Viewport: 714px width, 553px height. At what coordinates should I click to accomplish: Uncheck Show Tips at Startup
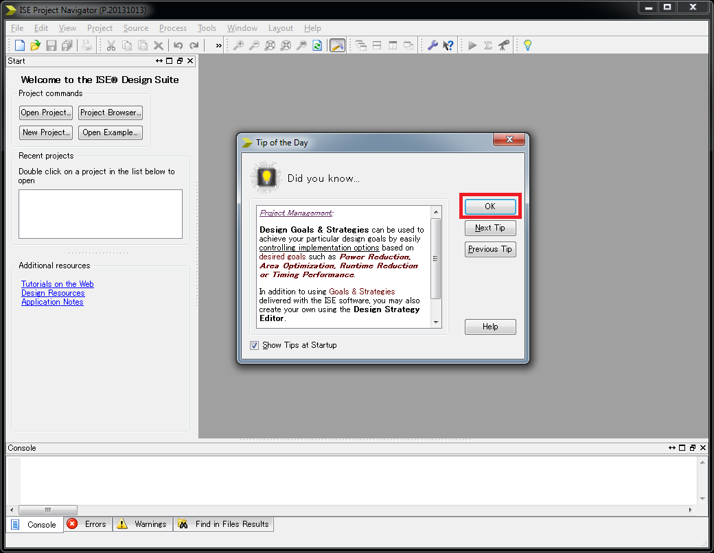point(254,345)
